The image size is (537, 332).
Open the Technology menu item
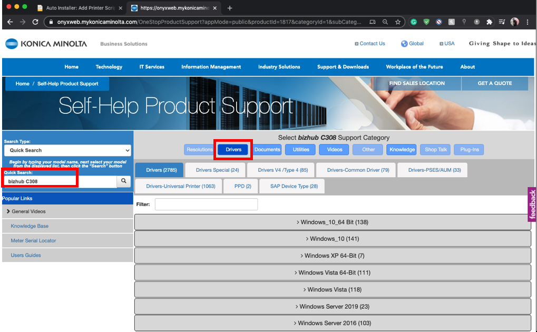(x=109, y=67)
